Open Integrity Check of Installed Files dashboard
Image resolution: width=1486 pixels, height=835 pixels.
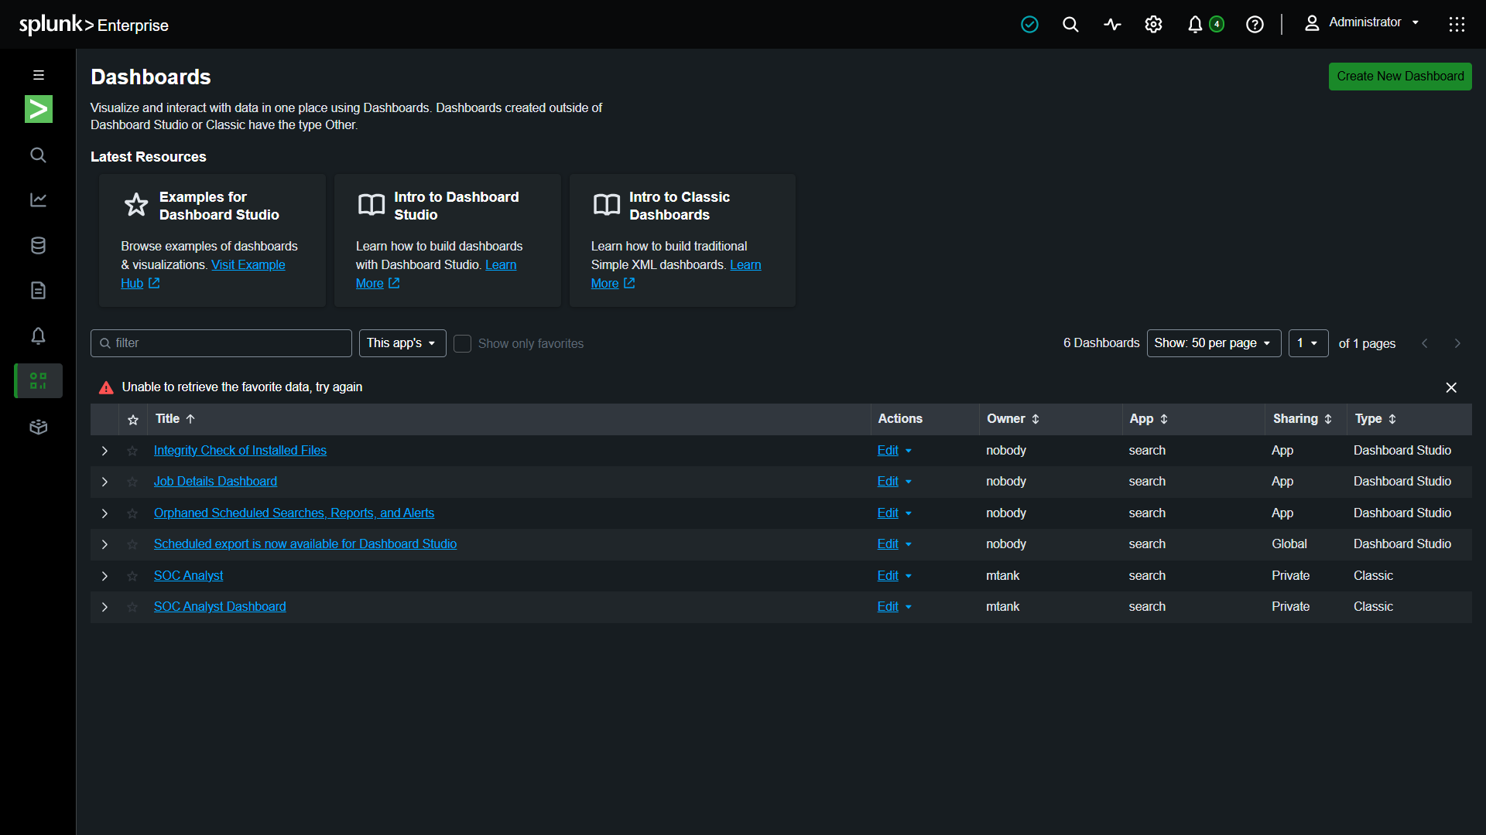[x=240, y=451]
